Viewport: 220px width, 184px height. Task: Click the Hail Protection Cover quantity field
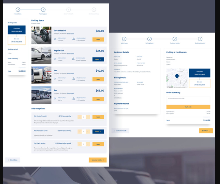click(84, 131)
